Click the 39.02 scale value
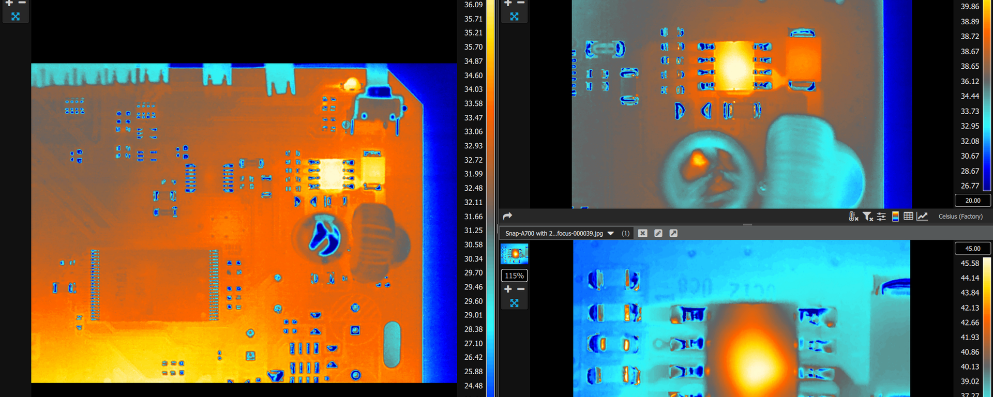The width and height of the screenshot is (993, 397). pos(970,381)
